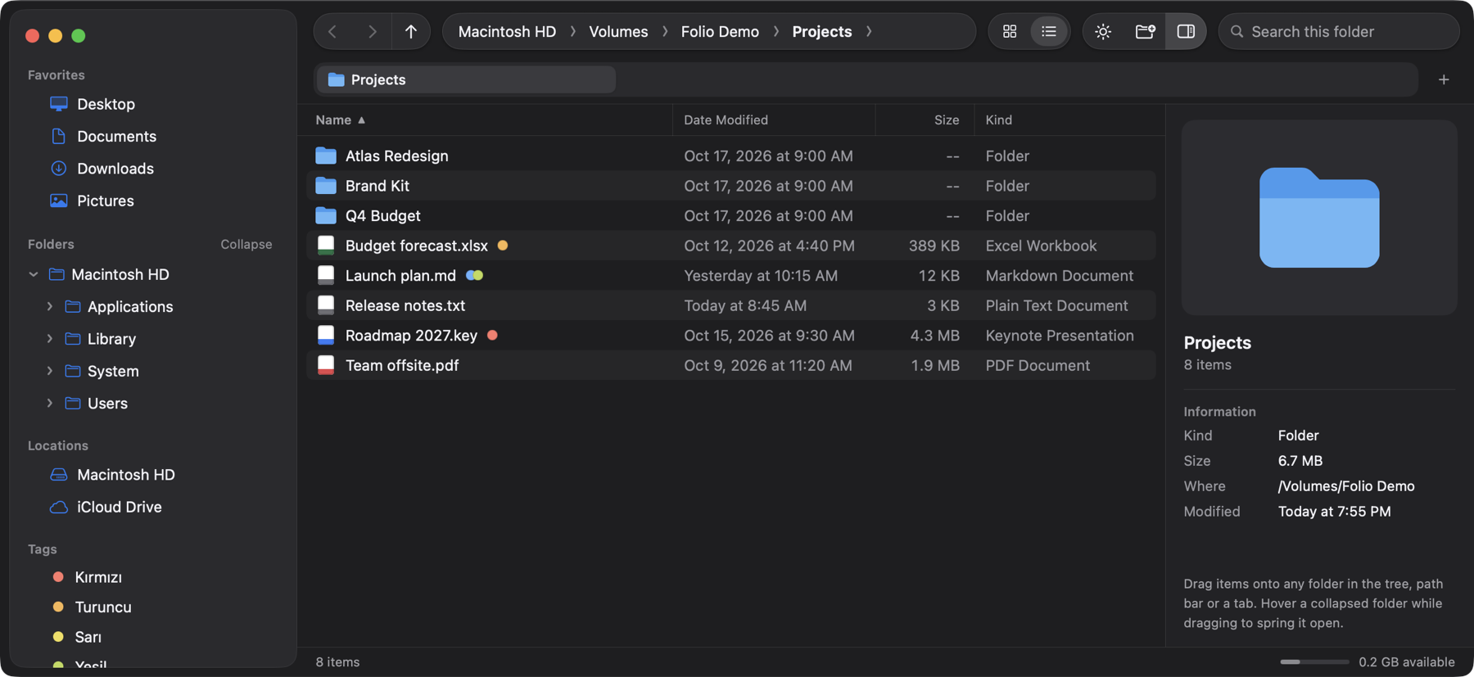Viewport: 1474px width, 677px height.
Task: Click "0.2 GB available" status text
Action: click(1407, 661)
